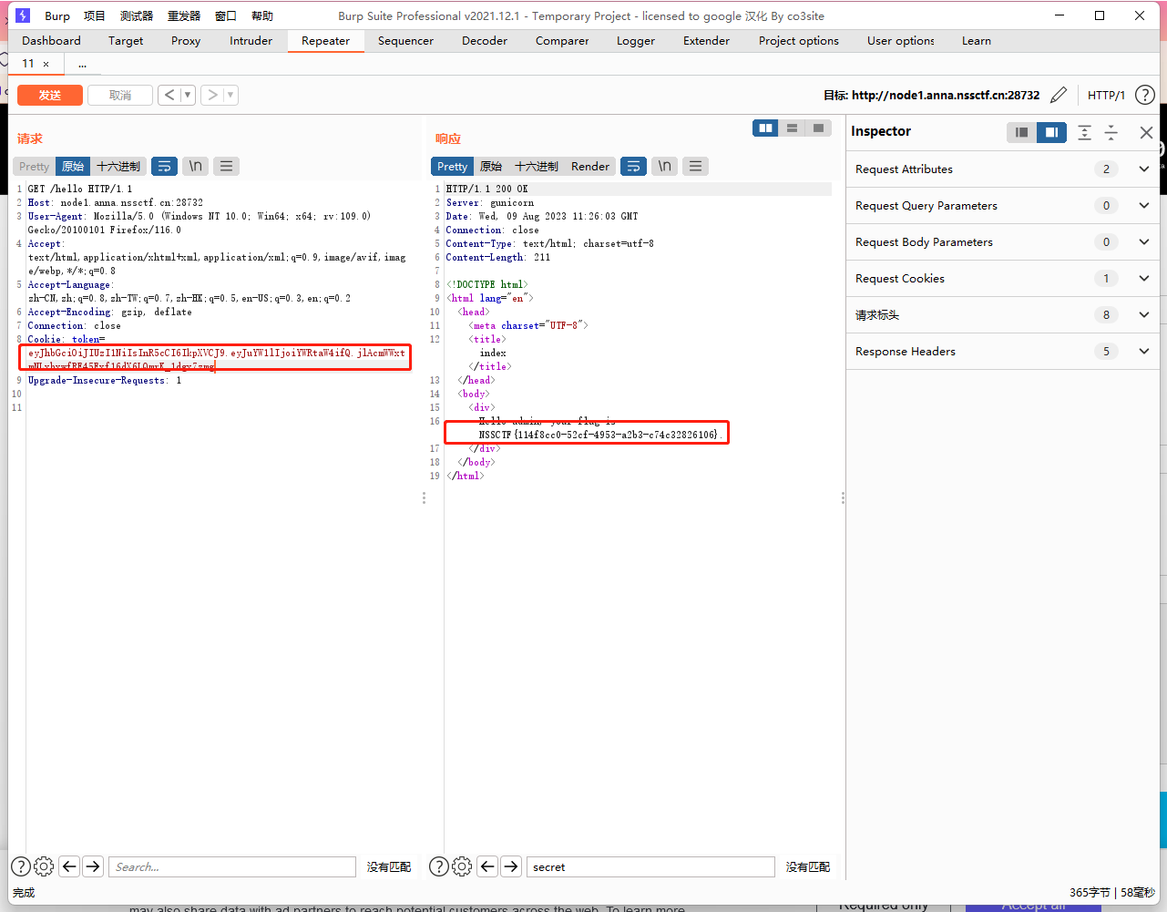Expand Request Cookies section
The height and width of the screenshot is (912, 1167).
coord(1144,278)
